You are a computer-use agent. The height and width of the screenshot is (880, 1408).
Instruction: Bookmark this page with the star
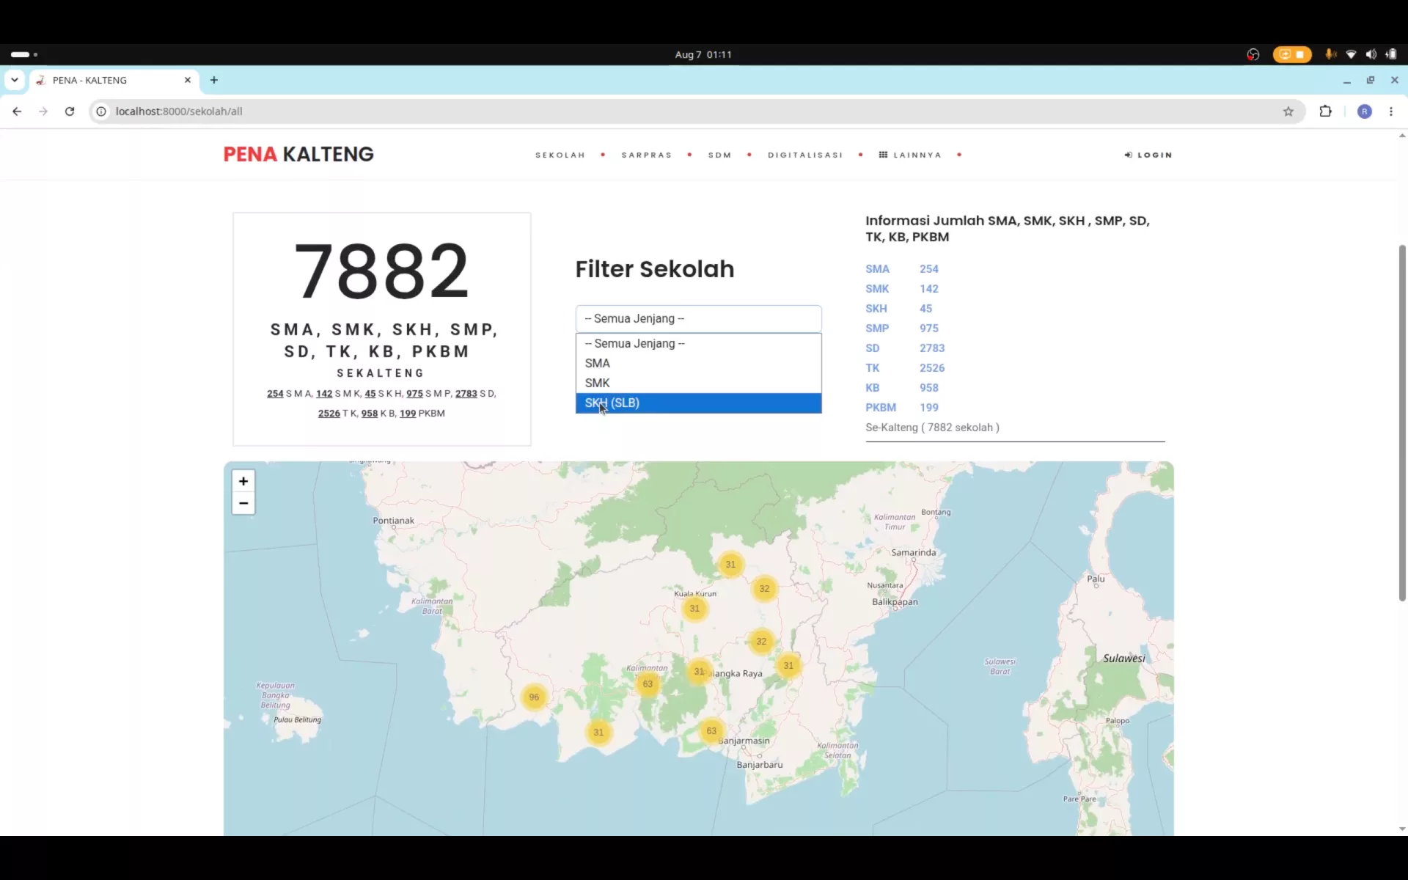pyautogui.click(x=1288, y=111)
